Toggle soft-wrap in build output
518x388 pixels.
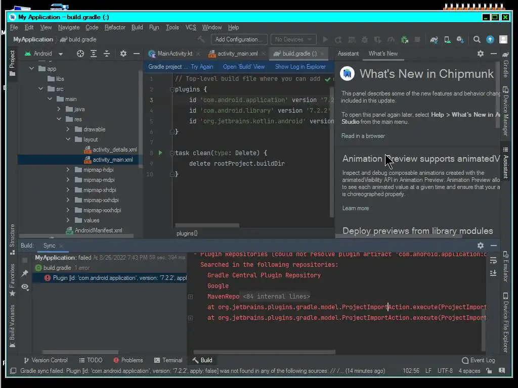click(x=493, y=260)
